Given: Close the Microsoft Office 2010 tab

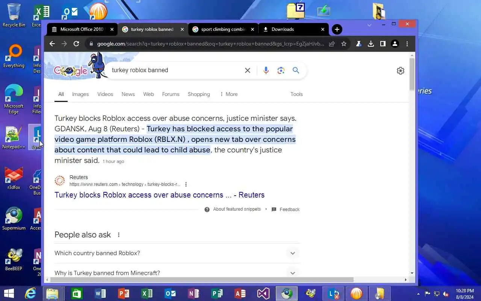Looking at the screenshot, I should [112, 29].
